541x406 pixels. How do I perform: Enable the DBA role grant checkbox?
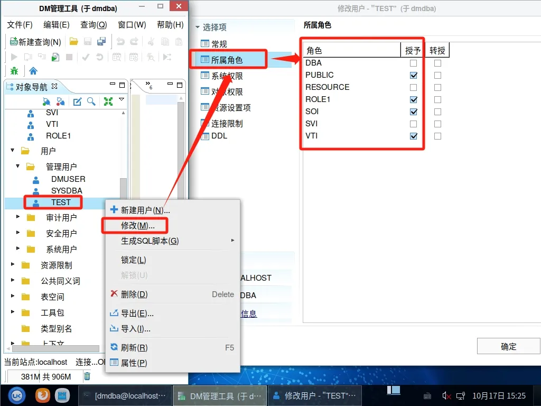point(414,63)
